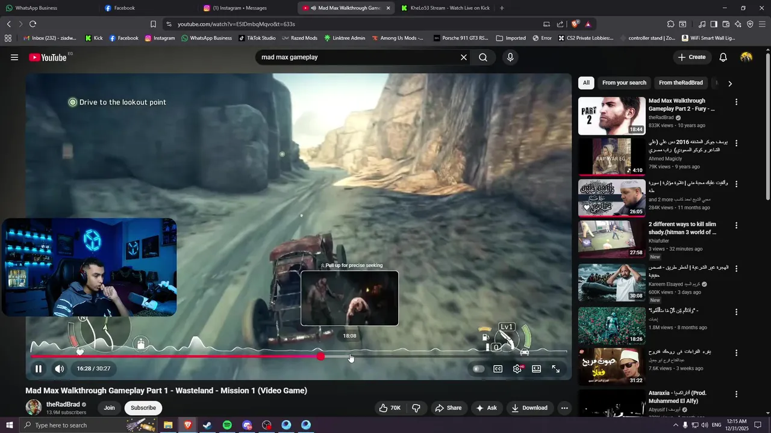The width and height of the screenshot is (771, 433).
Task: Toggle closed captions CC button
Action: 498,369
